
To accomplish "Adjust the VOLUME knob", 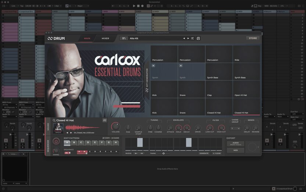I will (115, 127).
